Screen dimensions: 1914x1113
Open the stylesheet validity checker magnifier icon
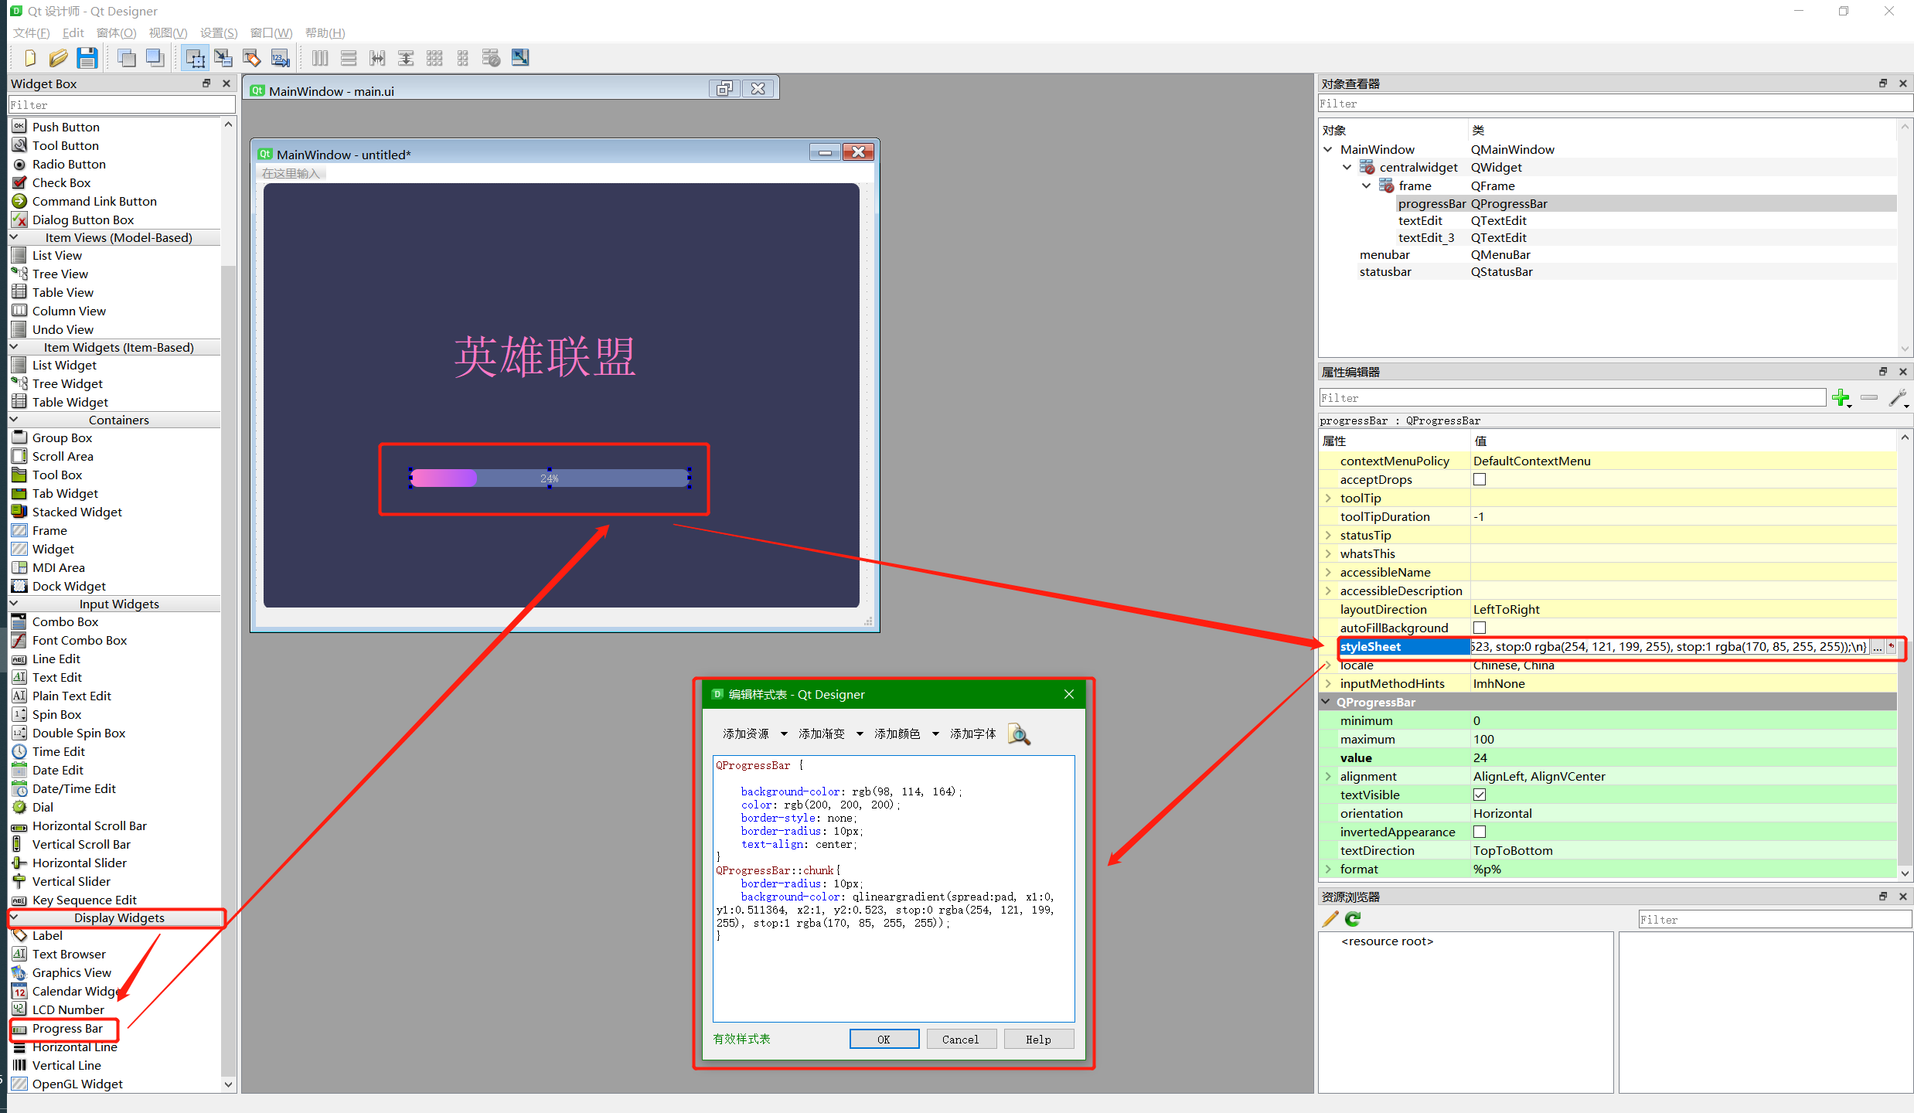1019,734
